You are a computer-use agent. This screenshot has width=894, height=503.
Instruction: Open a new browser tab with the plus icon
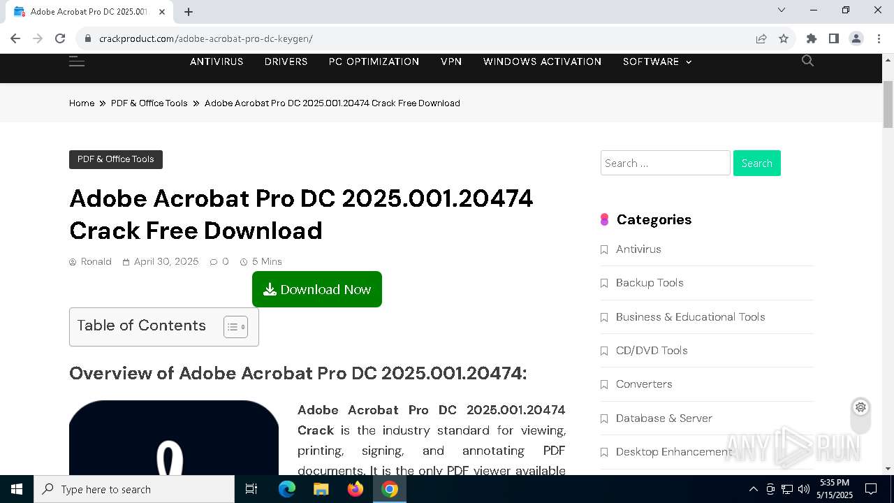[189, 12]
